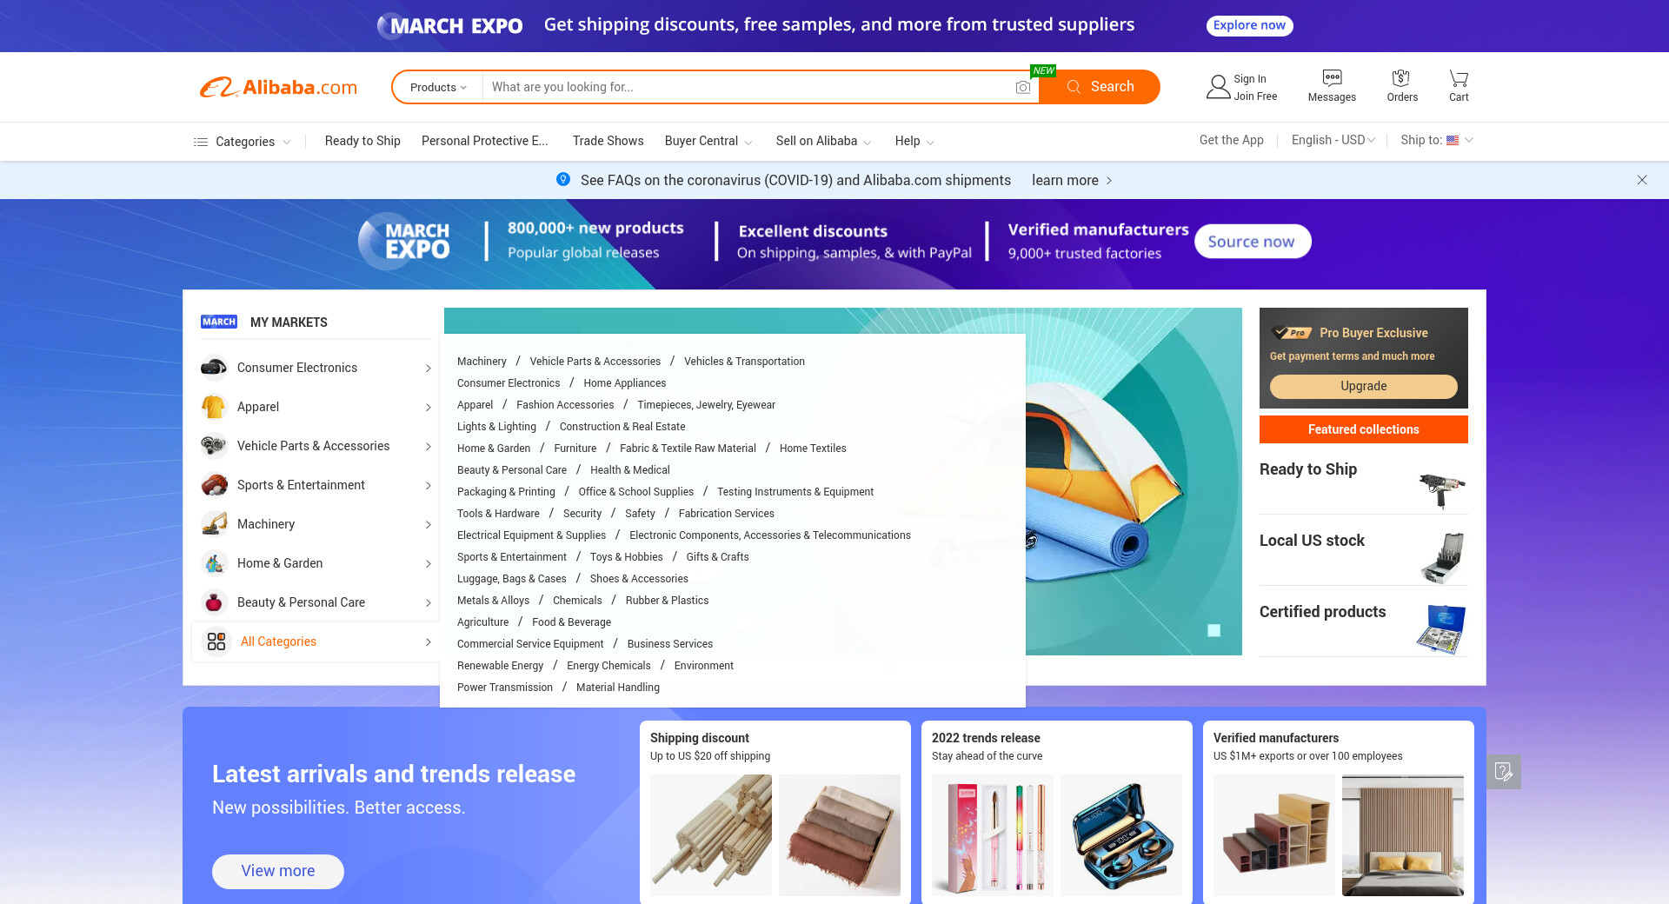Open Testing Instruments & Equipment link

click(795, 492)
